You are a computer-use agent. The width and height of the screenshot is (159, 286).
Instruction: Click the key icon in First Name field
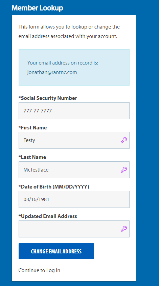click(124, 140)
